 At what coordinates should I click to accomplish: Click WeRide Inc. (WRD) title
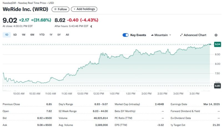tap(26, 9)
